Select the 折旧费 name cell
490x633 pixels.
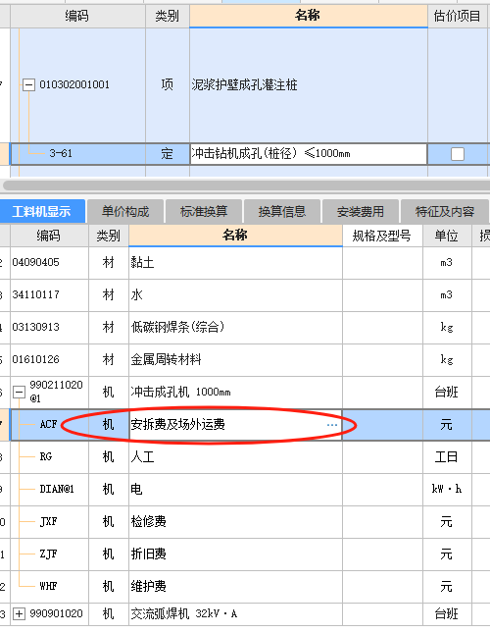[235, 554]
